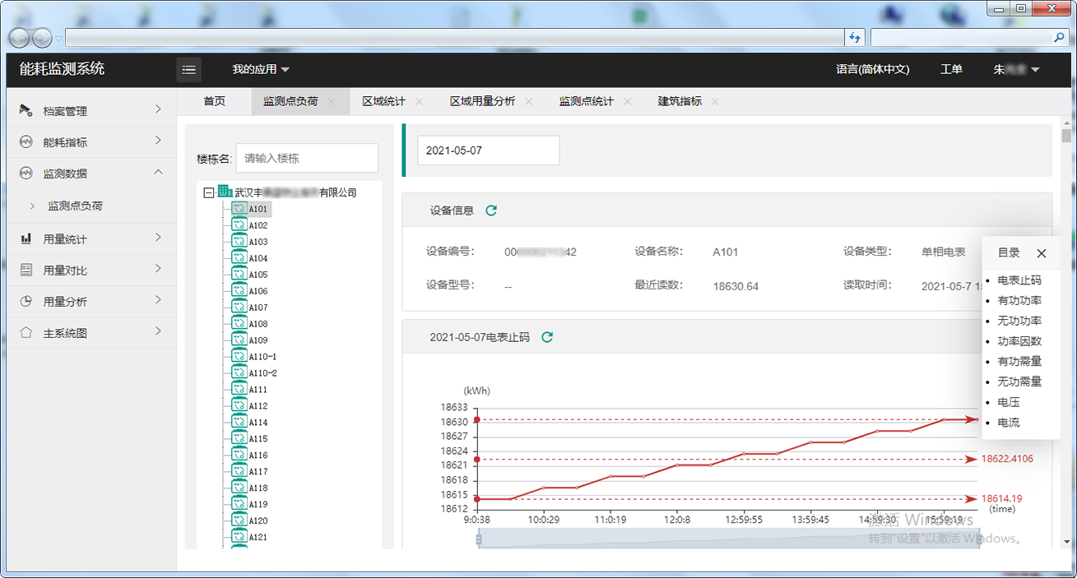This screenshot has width=1077, height=578.
Task: Click the page vertical scrollbar thumb
Action: 1066,136
